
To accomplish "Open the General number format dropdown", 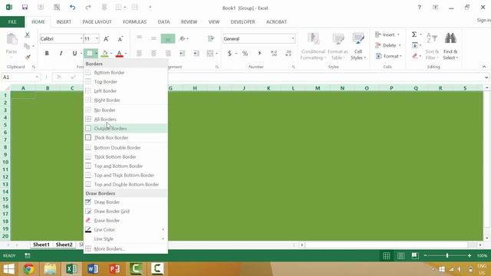I will coord(293,38).
